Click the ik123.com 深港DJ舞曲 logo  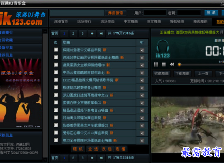tap(23, 19)
